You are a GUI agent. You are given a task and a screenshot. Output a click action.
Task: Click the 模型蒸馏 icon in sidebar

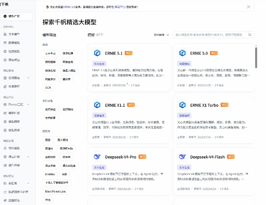[5, 130]
